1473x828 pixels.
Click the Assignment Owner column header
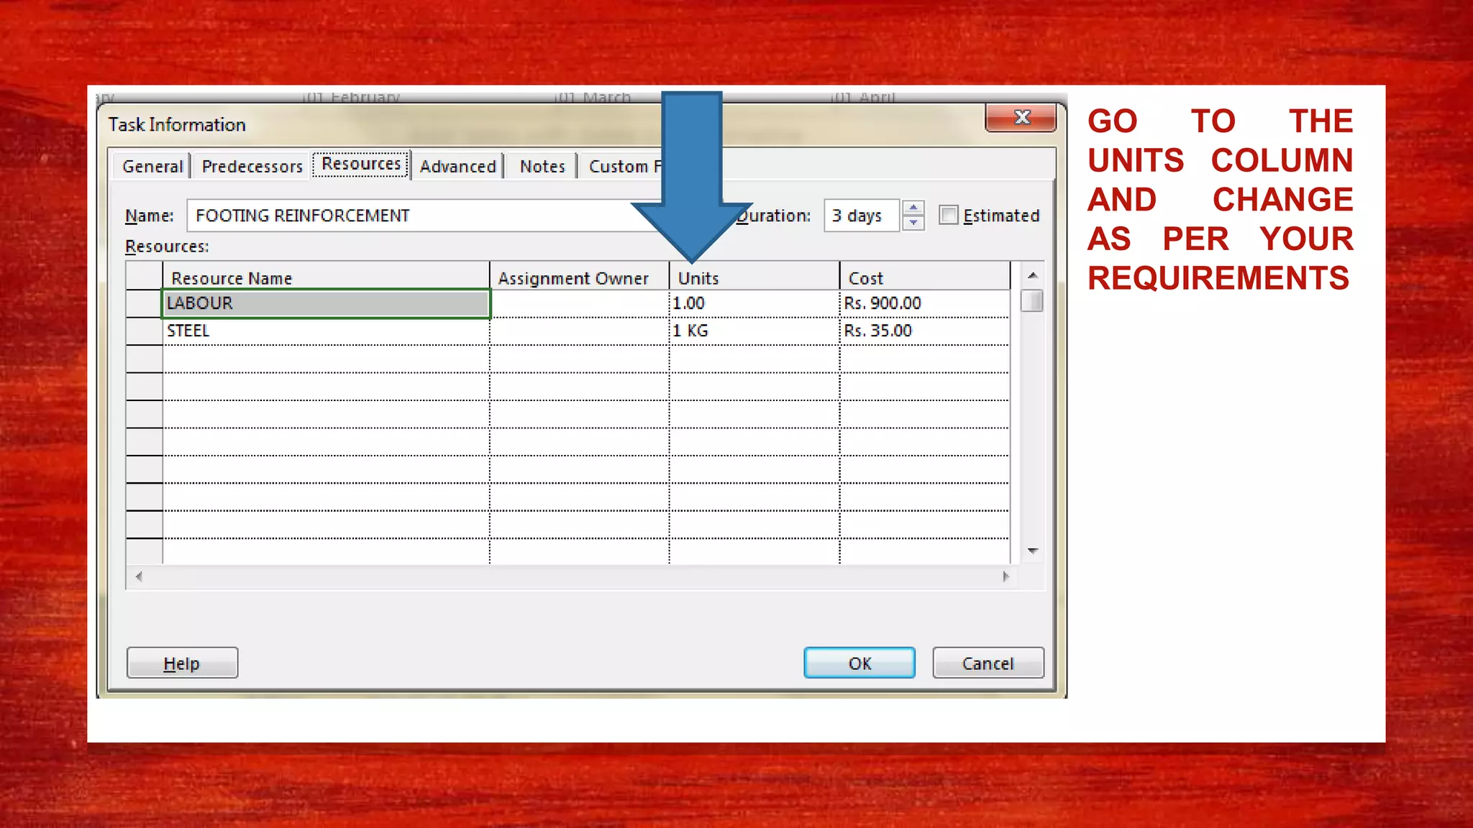tap(579, 277)
